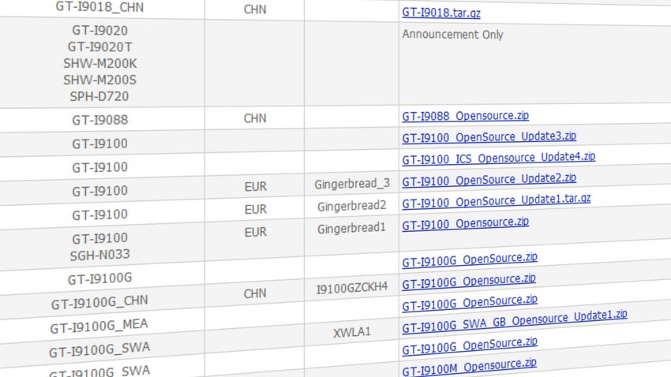Download GT-I9100_OpenSource_Update2.zip
Viewport: 671px width, 377px height.
(489, 180)
